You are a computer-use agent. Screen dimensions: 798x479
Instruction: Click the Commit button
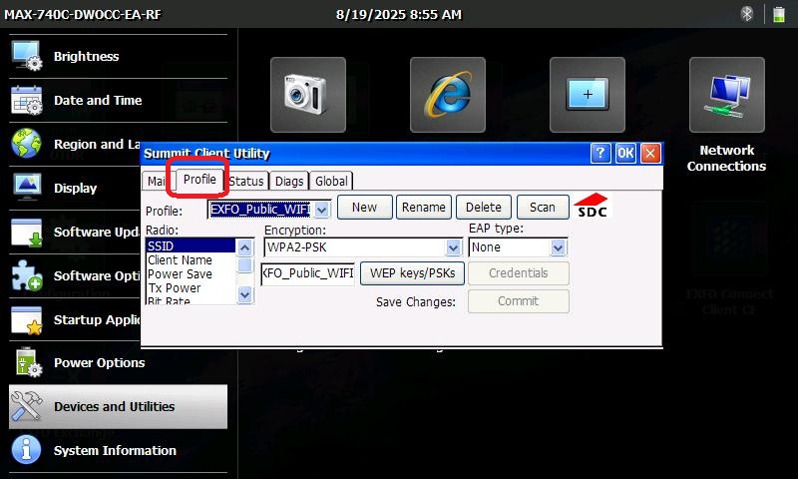(x=518, y=301)
